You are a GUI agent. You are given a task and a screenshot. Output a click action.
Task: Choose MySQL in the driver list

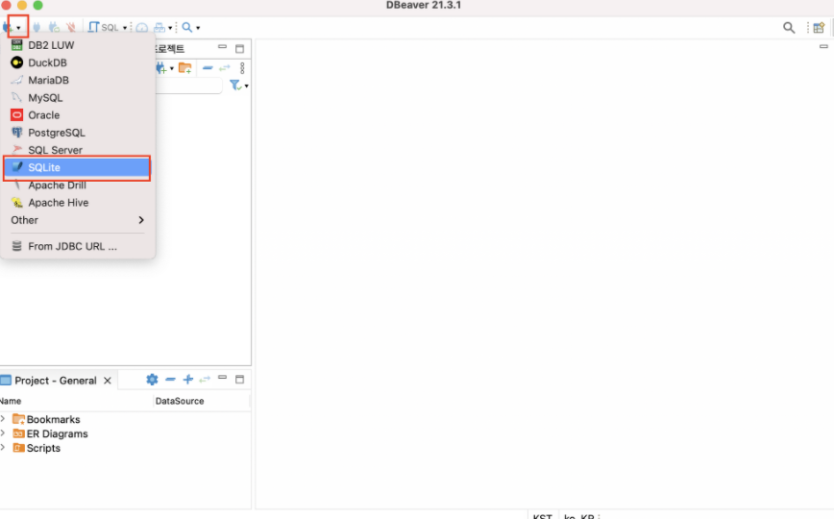(78, 98)
